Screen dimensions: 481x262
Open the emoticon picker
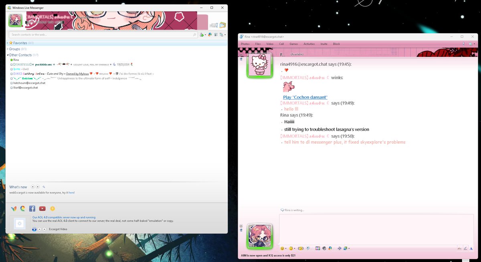tap(283, 248)
